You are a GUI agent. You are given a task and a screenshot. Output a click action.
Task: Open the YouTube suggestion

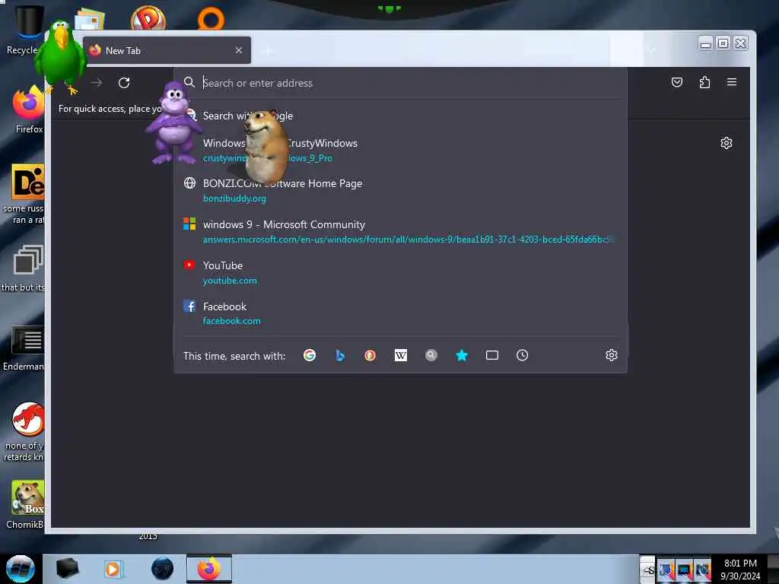400,273
